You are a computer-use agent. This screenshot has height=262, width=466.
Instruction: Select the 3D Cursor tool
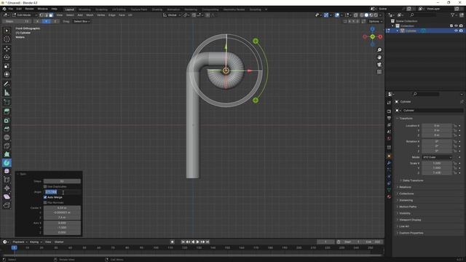coord(7,39)
